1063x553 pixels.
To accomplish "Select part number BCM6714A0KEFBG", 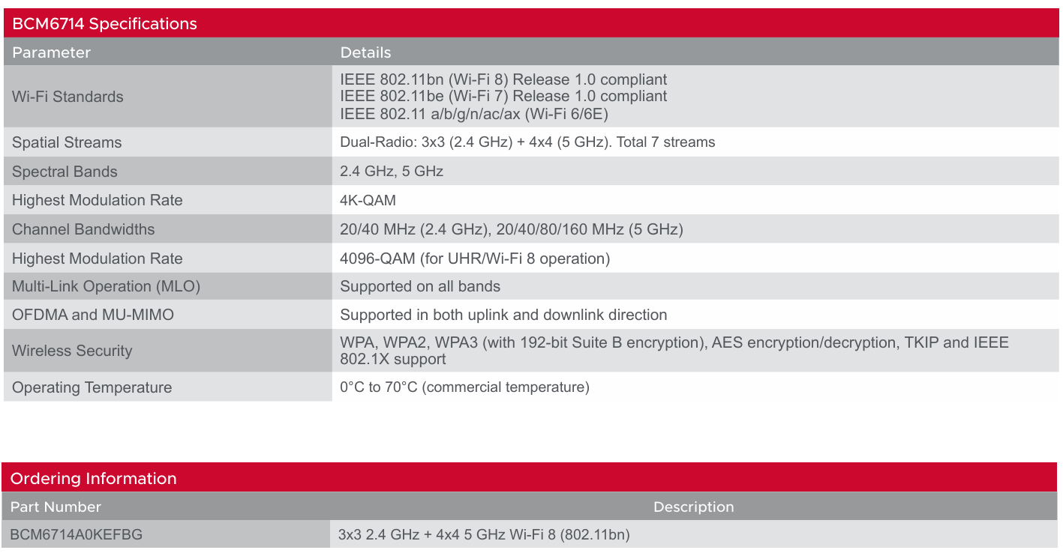I will [77, 535].
